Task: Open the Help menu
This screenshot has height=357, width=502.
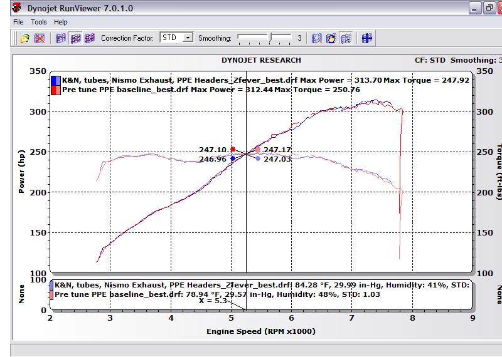Action: pos(60,22)
